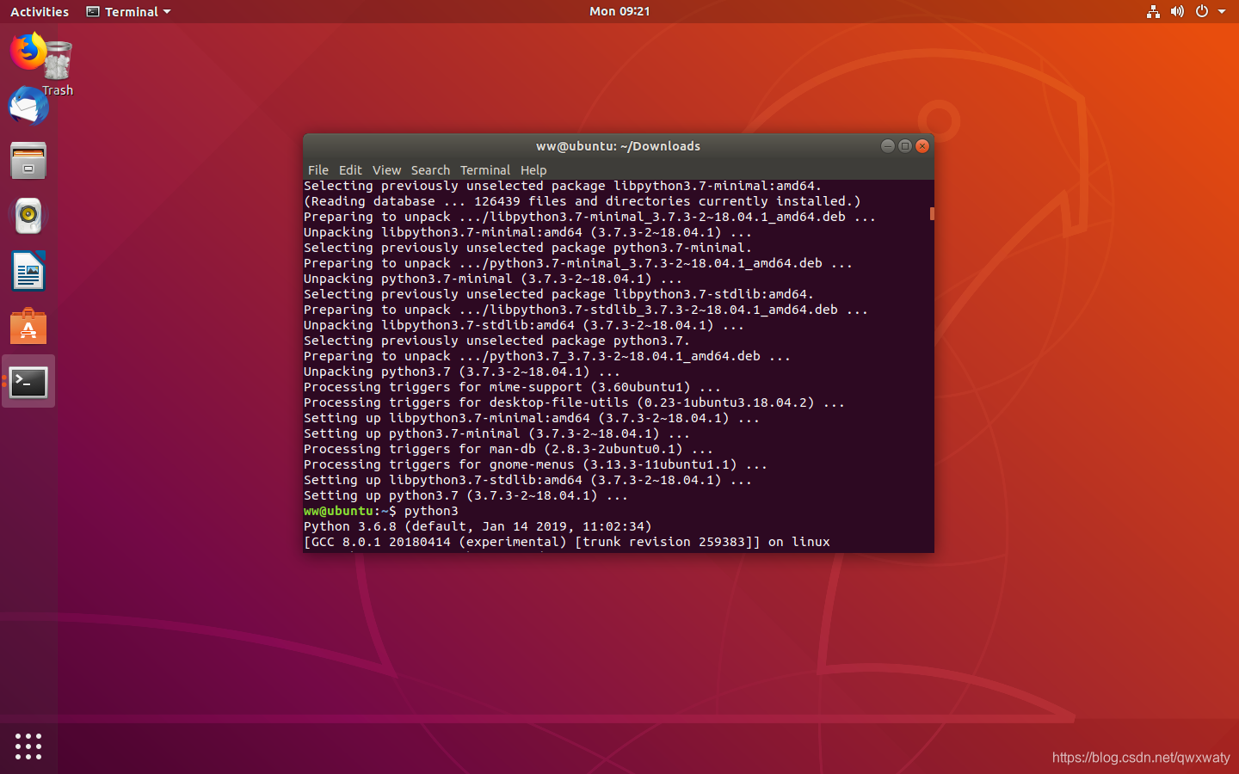Screen dimensions: 1239x774
Task: Open the File menu in terminal
Action: click(x=318, y=170)
